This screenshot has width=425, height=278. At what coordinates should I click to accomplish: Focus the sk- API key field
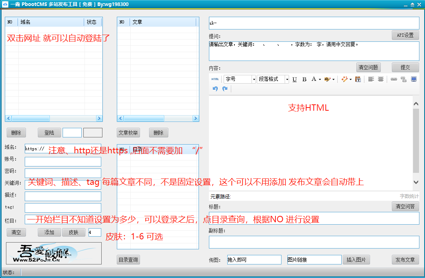tap(314, 23)
